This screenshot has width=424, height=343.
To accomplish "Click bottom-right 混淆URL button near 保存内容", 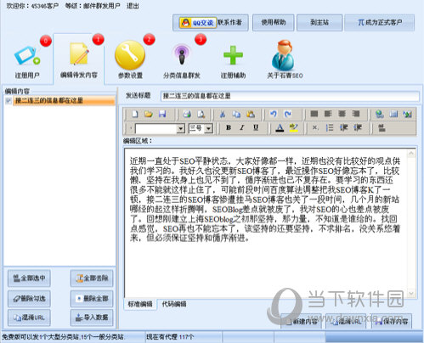I will [346, 321].
